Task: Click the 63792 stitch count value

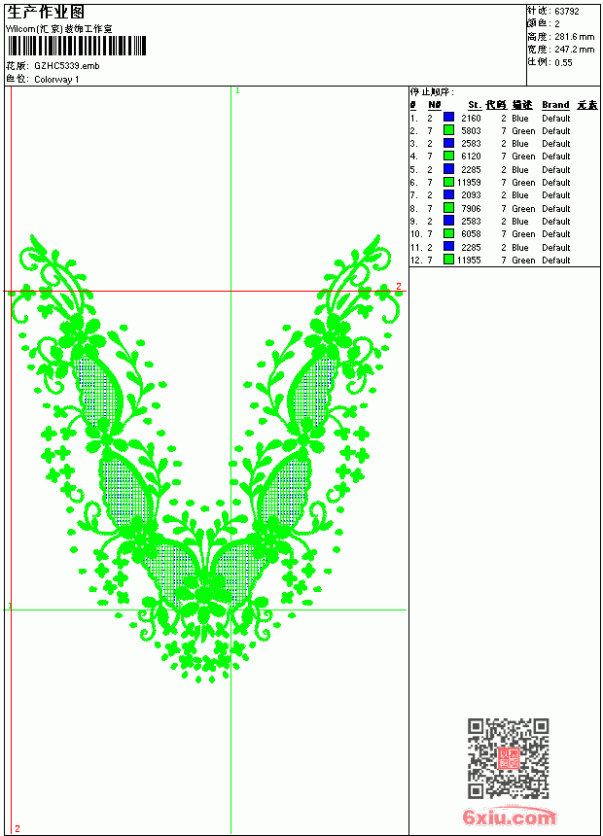Action: coord(567,12)
